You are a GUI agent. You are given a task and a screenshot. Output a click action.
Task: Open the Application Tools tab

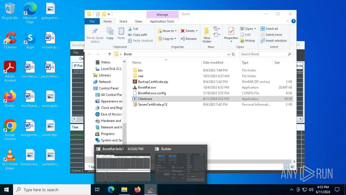[162, 21]
